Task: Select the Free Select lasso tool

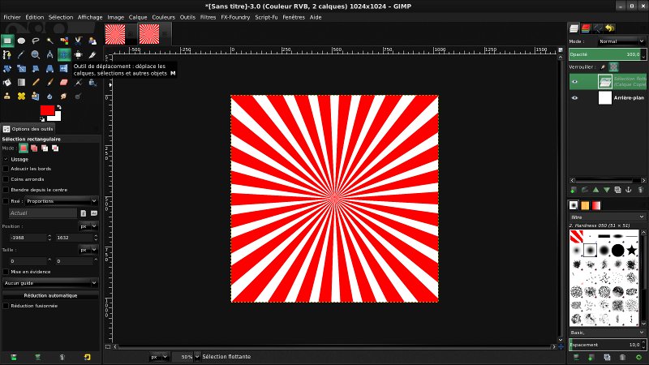Action: [36, 41]
